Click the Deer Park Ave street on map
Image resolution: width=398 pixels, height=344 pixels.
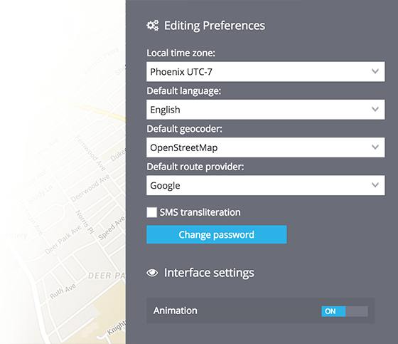[x=63, y=240]
